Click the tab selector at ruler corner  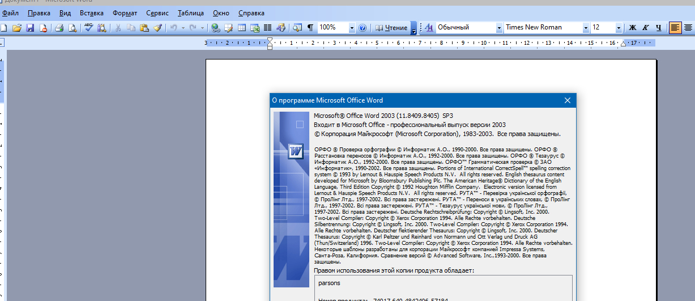(x=2, y=43)
